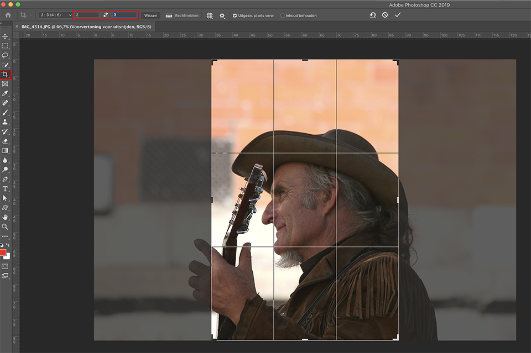Swap width and height crop values
Image resolution: width=531 pixels, height=353 pixels.
(106, 15)
